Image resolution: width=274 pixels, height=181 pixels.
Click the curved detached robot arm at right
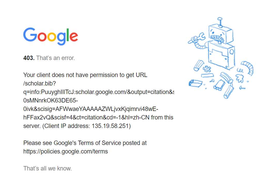[248, 68]
